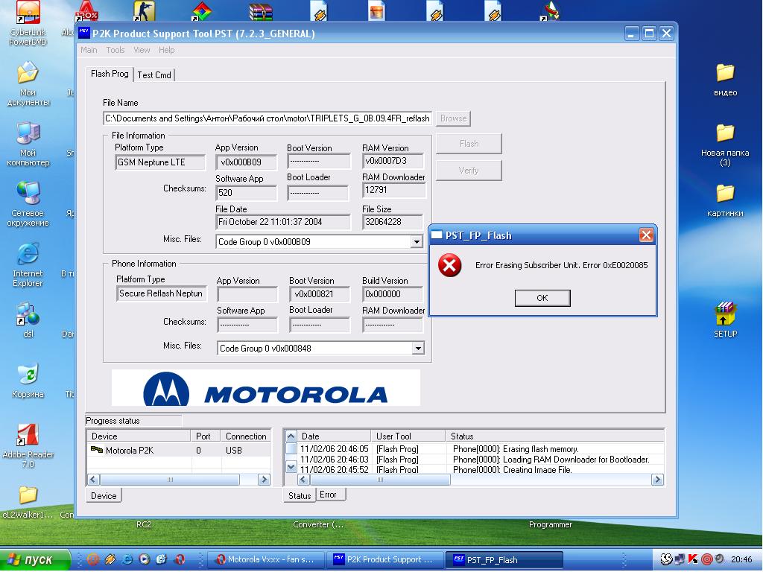Select the 'Loading RAM Downloader for Bootloader' log row

pyautogui.click(x=481, y=459)
